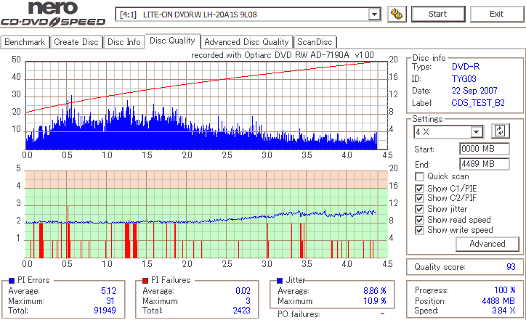Viewport: 526px width, 320px height.
Task: Click the disc ID value TYG03
Action: click(x=464, y=79)
